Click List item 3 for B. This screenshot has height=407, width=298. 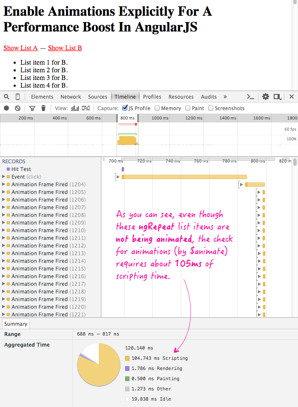pos(44,77)
